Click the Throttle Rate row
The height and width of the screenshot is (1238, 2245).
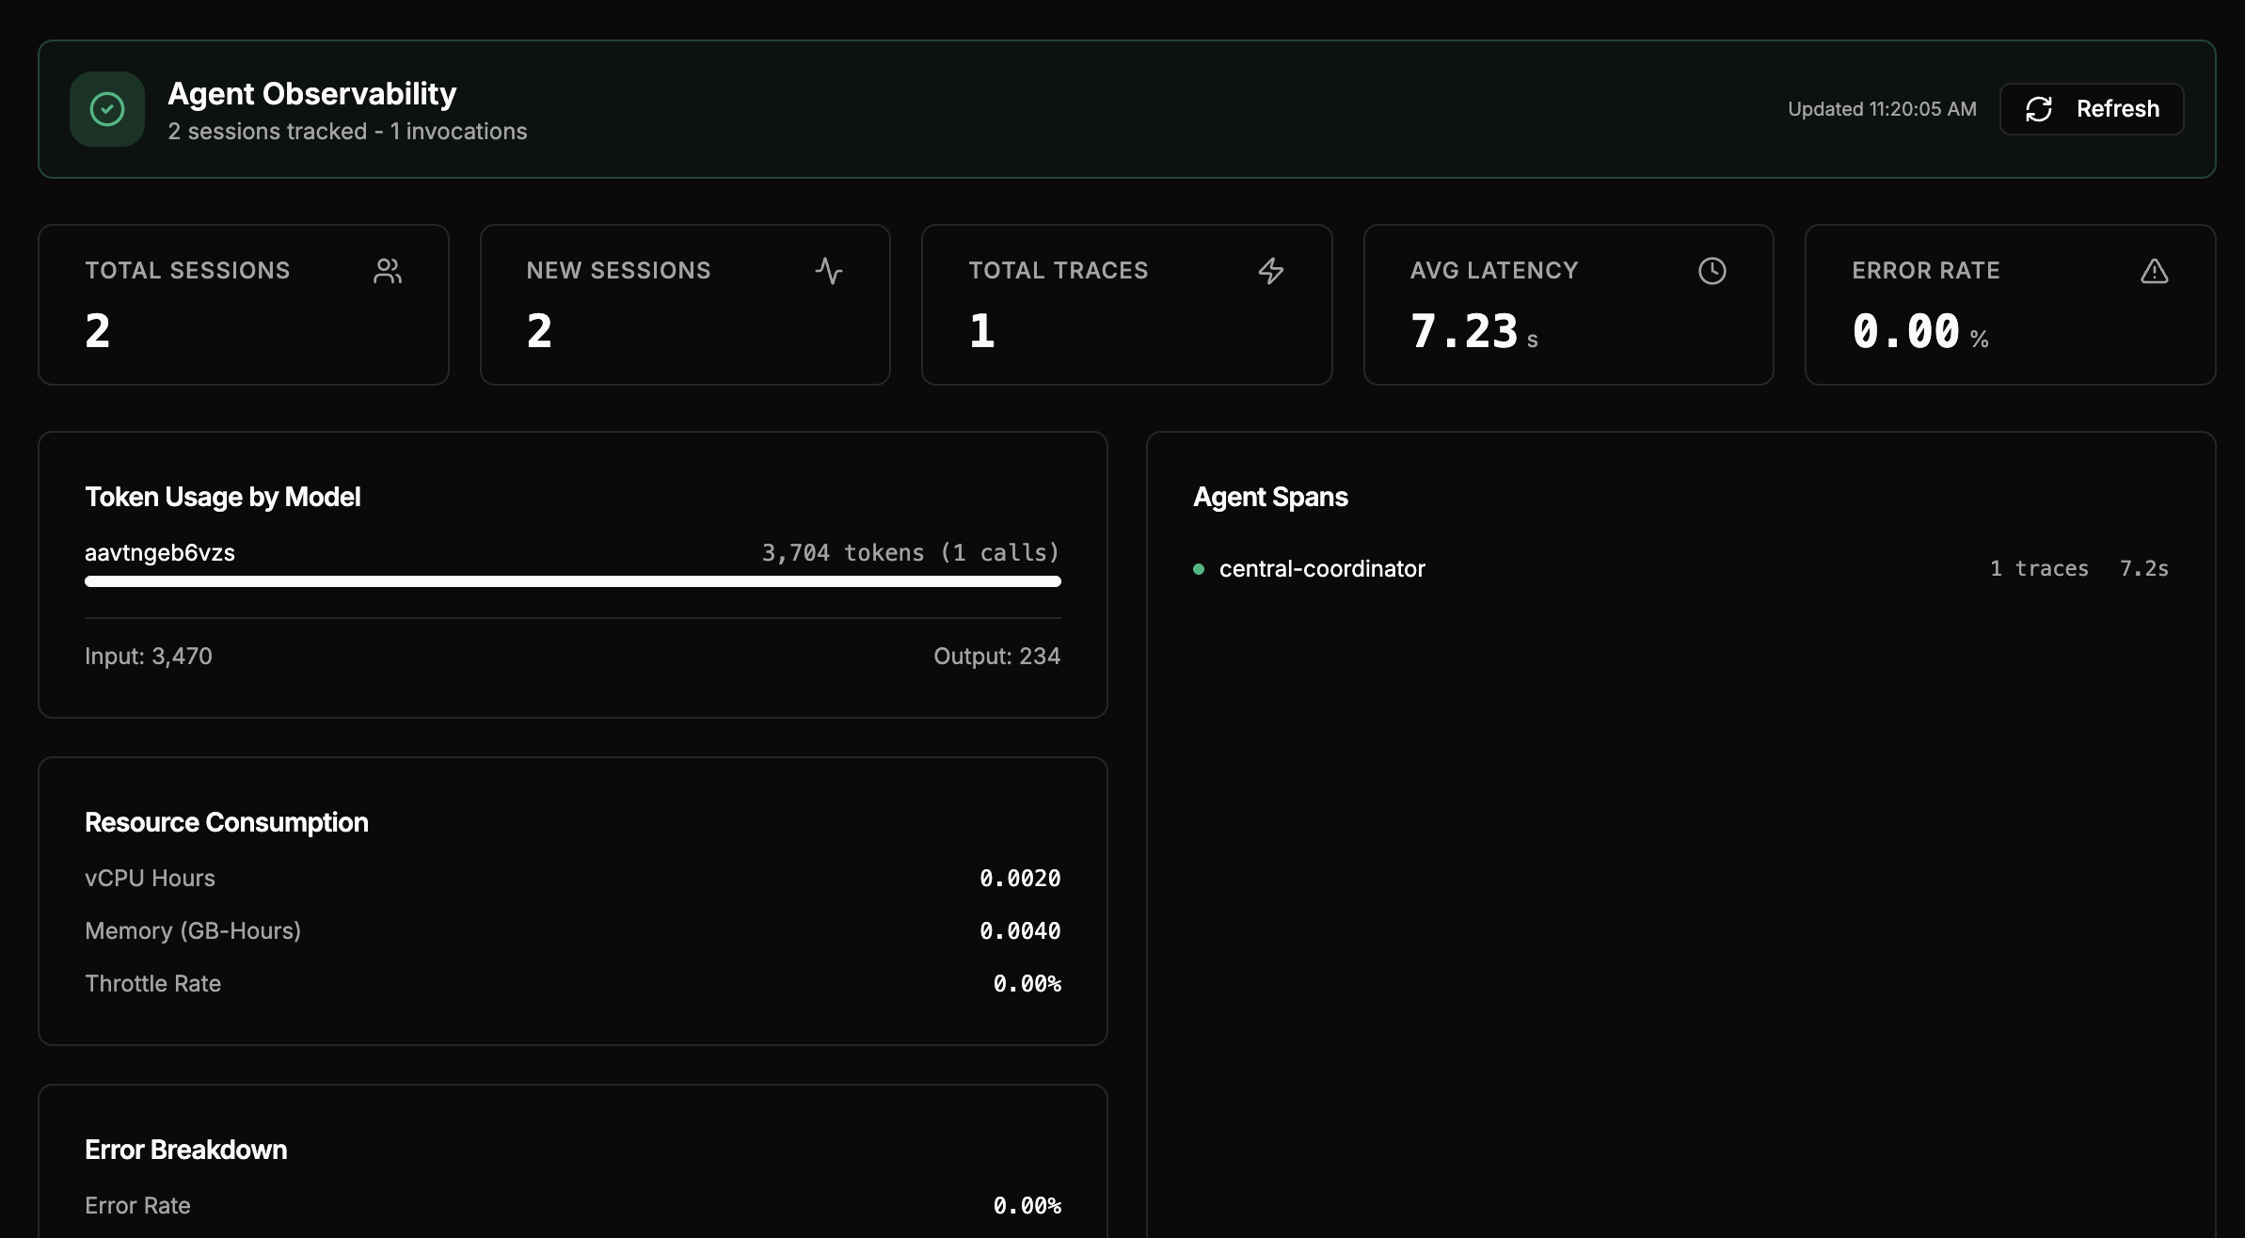(x=572, y=983)
